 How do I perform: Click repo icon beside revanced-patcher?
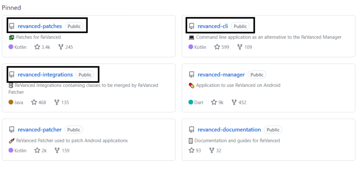[12, 130]
